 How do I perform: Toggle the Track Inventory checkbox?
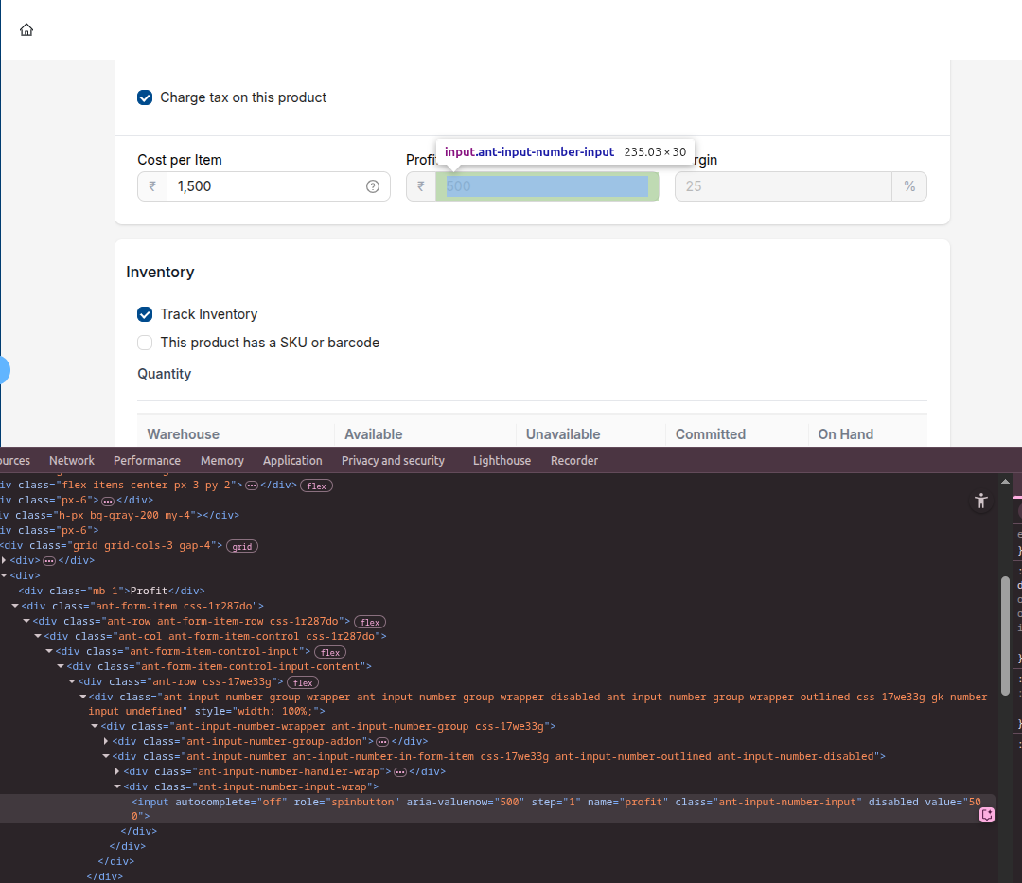[145, 314]
